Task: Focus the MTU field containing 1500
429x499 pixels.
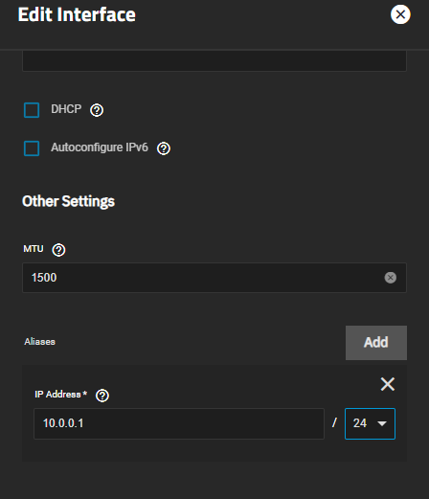Action: coord(214,278)
